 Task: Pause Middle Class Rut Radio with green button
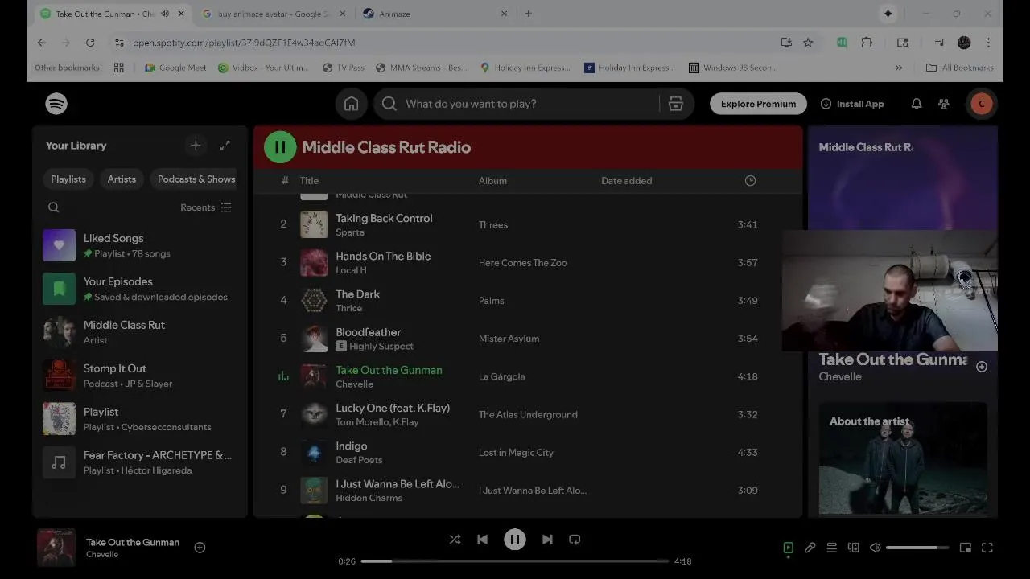point(280,147)
